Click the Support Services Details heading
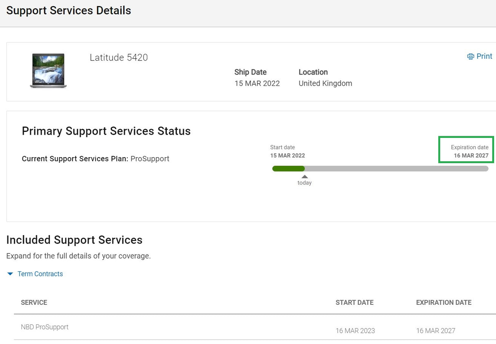This screenshot has height=344, width=496. 69,11
